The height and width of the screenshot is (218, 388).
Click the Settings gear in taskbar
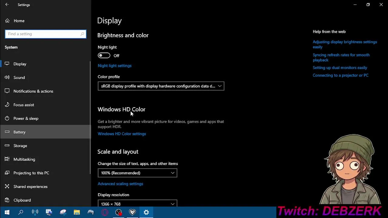click(146, 213)
